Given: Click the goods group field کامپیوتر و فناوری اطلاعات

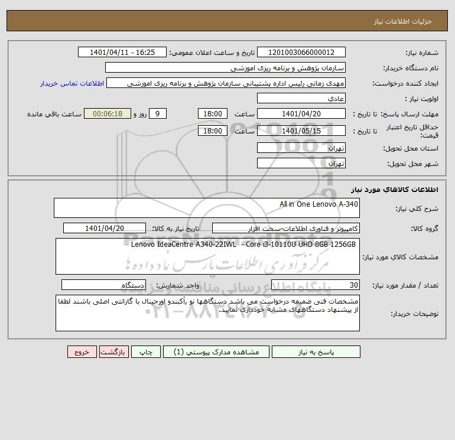Looking at the screenshot, I should pyautogui.click(x=286, y=228).
